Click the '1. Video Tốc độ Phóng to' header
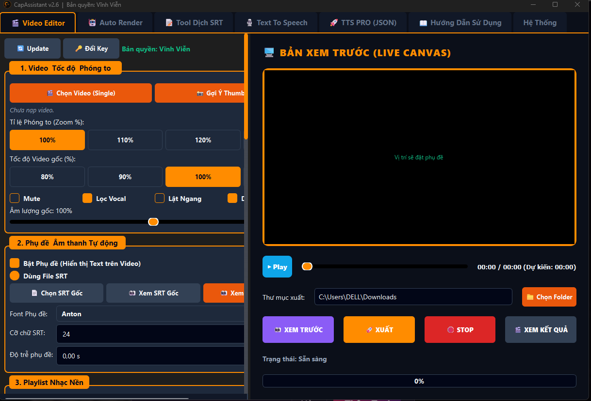This screenshot has width=591, height=401. pos(66,68)
